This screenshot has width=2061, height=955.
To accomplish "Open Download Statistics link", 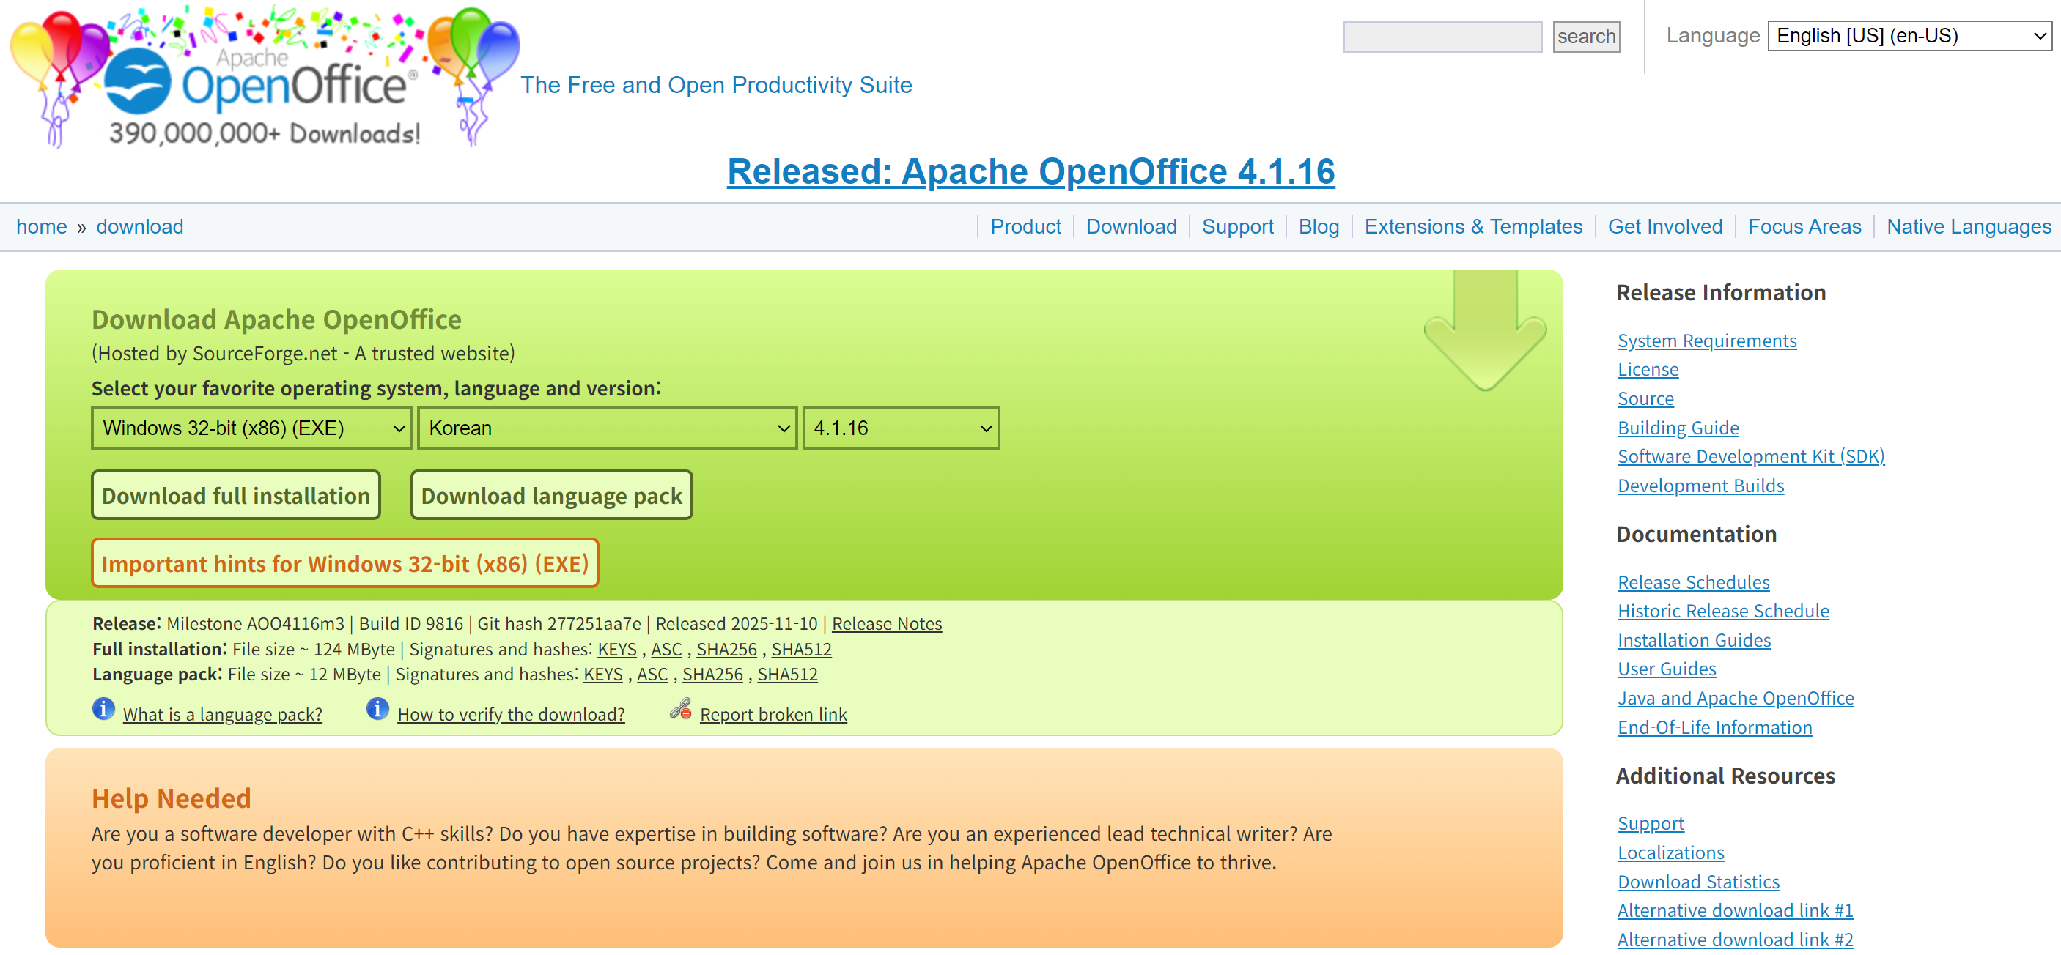I will [x=1698, y=882].
